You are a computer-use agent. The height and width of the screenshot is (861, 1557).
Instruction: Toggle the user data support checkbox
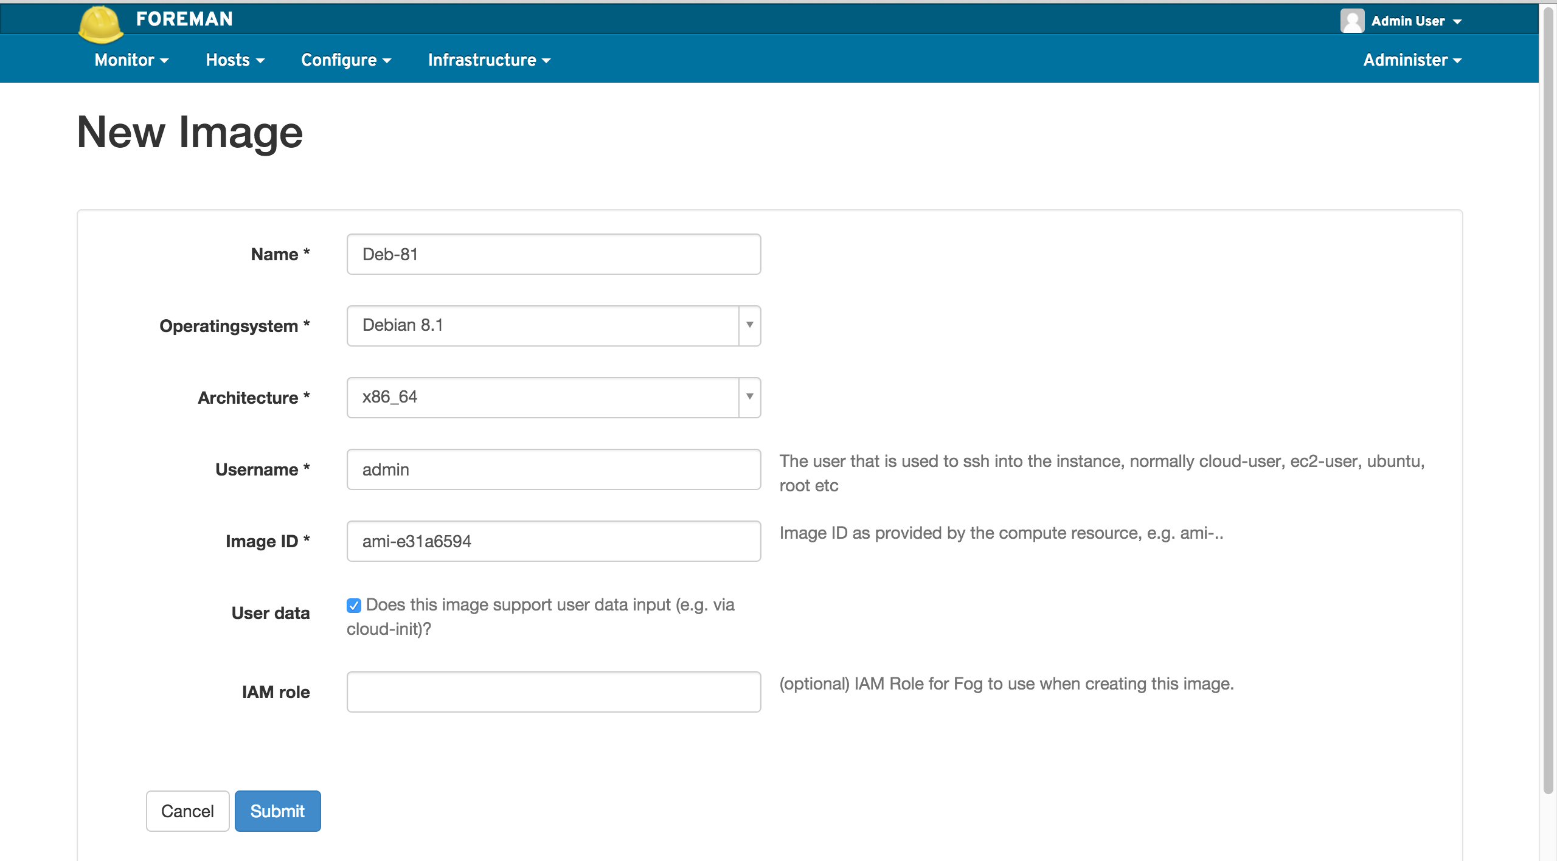point(354,606)
